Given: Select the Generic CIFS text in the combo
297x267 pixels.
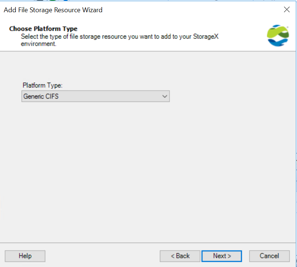Looking at the screenshot, I should coord(41,96).
